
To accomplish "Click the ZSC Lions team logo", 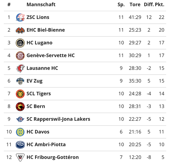I will (20, 17).
